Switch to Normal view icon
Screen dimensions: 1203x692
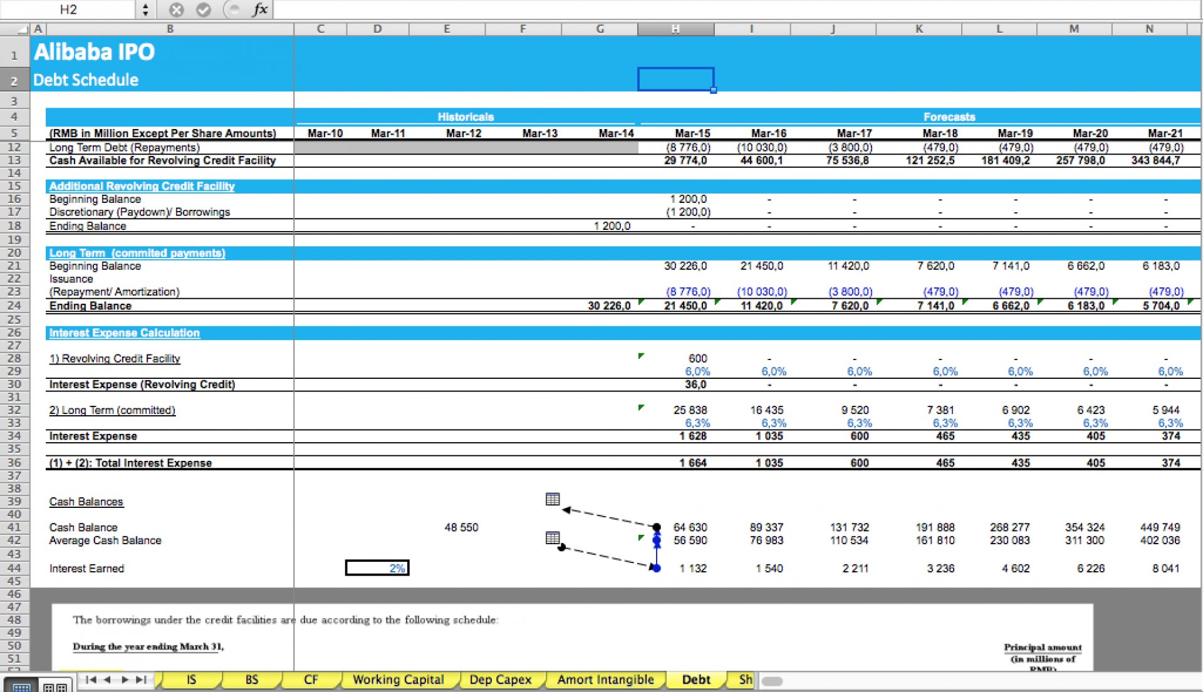[21, 687]
